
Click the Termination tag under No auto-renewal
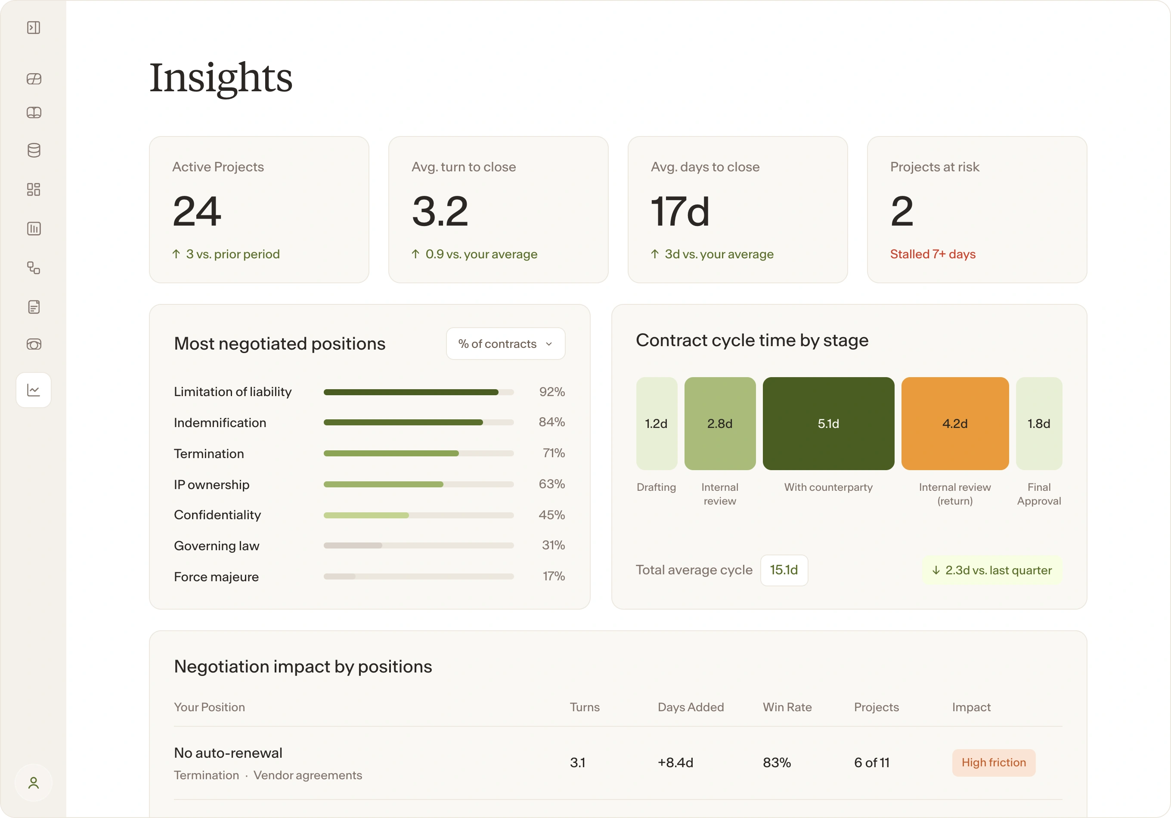(x=206, y=775)
